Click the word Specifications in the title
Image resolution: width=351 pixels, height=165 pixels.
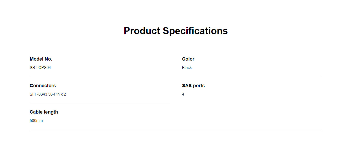tap(195, 31)
